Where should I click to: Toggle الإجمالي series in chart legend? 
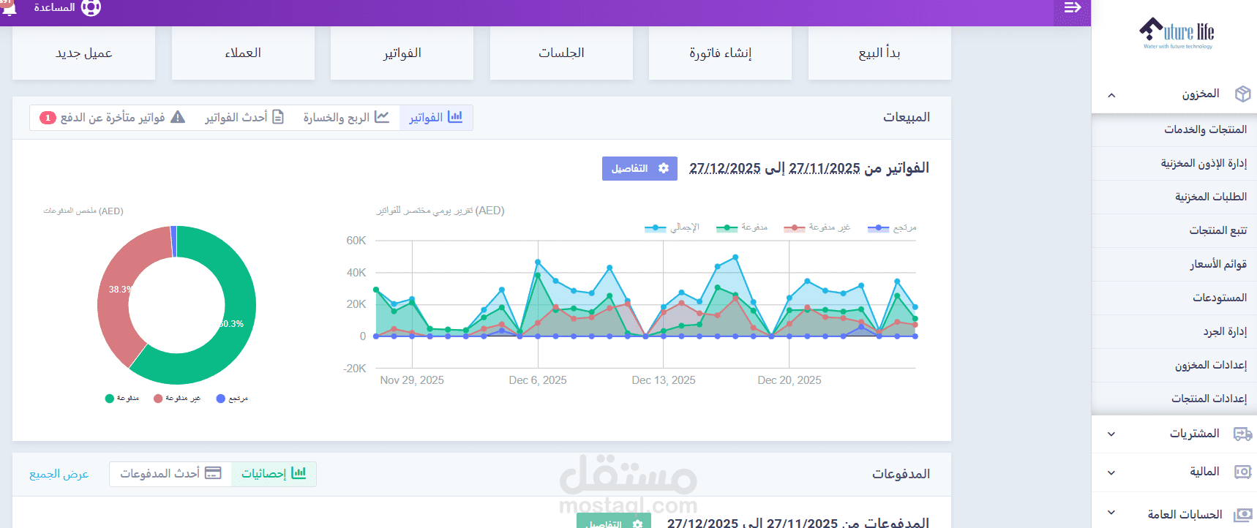pyautogui.click(x=672, y=227)
